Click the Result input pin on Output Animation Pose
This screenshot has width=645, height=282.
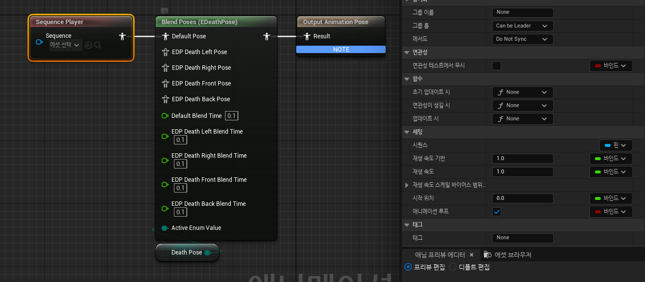(307, 36)
